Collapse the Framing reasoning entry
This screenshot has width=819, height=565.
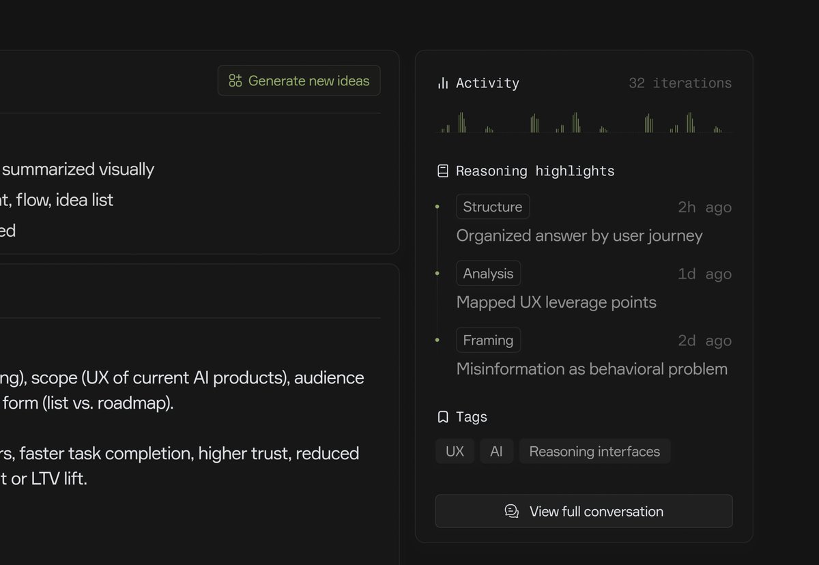591,368
